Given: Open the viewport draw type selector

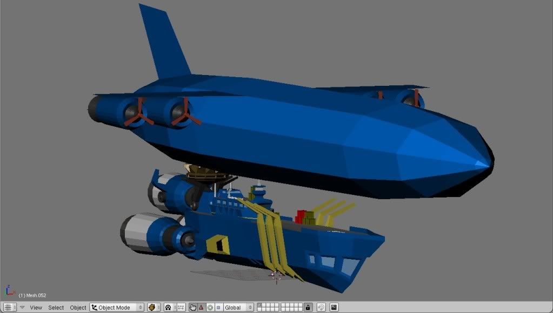Looking at the screenshot, I should click(154, 308).
